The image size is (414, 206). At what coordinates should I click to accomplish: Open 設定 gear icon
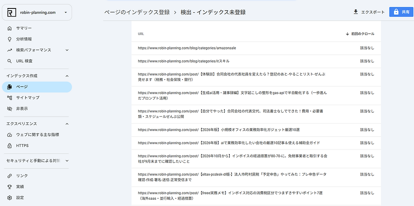point(10,198)
